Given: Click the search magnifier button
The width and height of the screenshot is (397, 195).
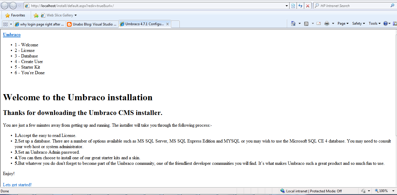Looking at the screenshot, I should (392, 6).
